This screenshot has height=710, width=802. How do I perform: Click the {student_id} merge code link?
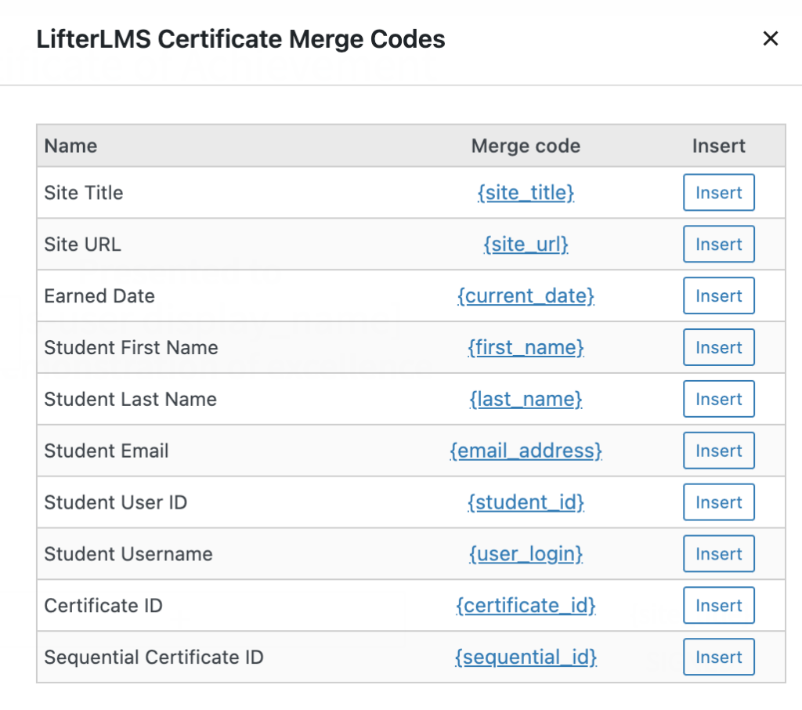pyautogui.click(x=526, y=502)
